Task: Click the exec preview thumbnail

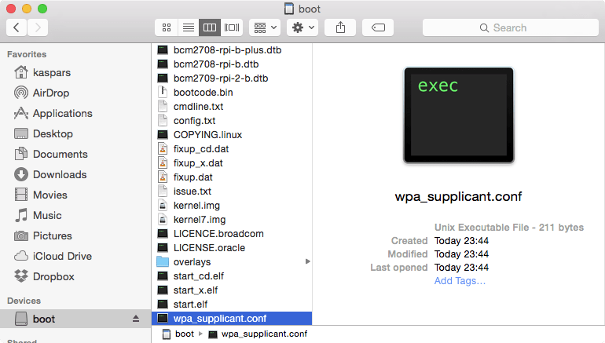Action: pyautogui.click(x=459, y=115)
